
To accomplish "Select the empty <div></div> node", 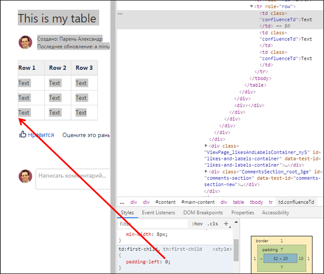I will (249, 105).
